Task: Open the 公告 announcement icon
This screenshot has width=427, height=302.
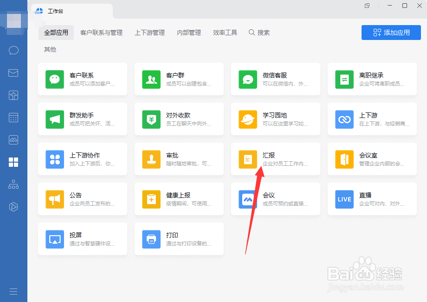Action: click(x=55, y=199)
